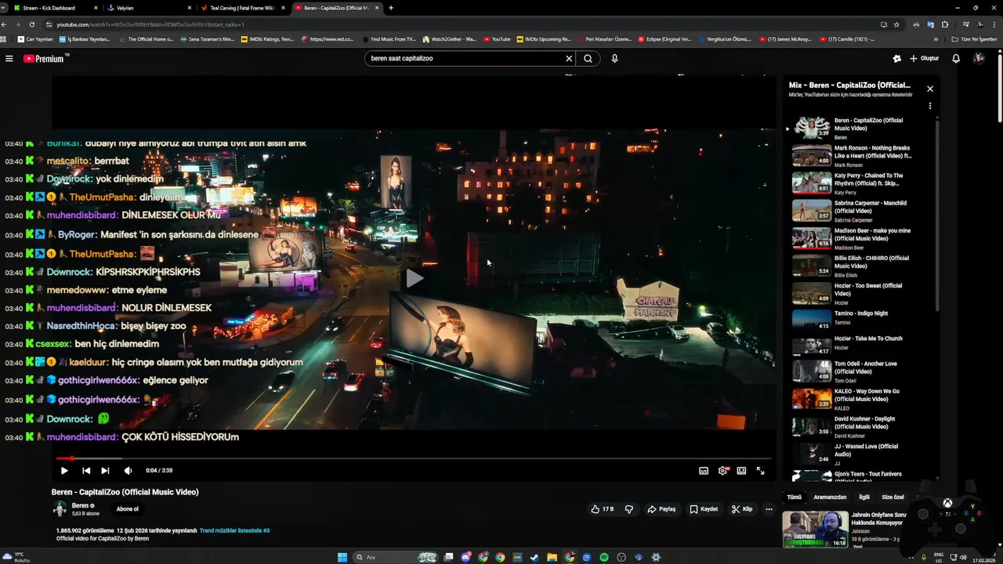Expand the hidden bookmarks chevron
Screen dimensions: 1003x564
[x=936, y=39]
